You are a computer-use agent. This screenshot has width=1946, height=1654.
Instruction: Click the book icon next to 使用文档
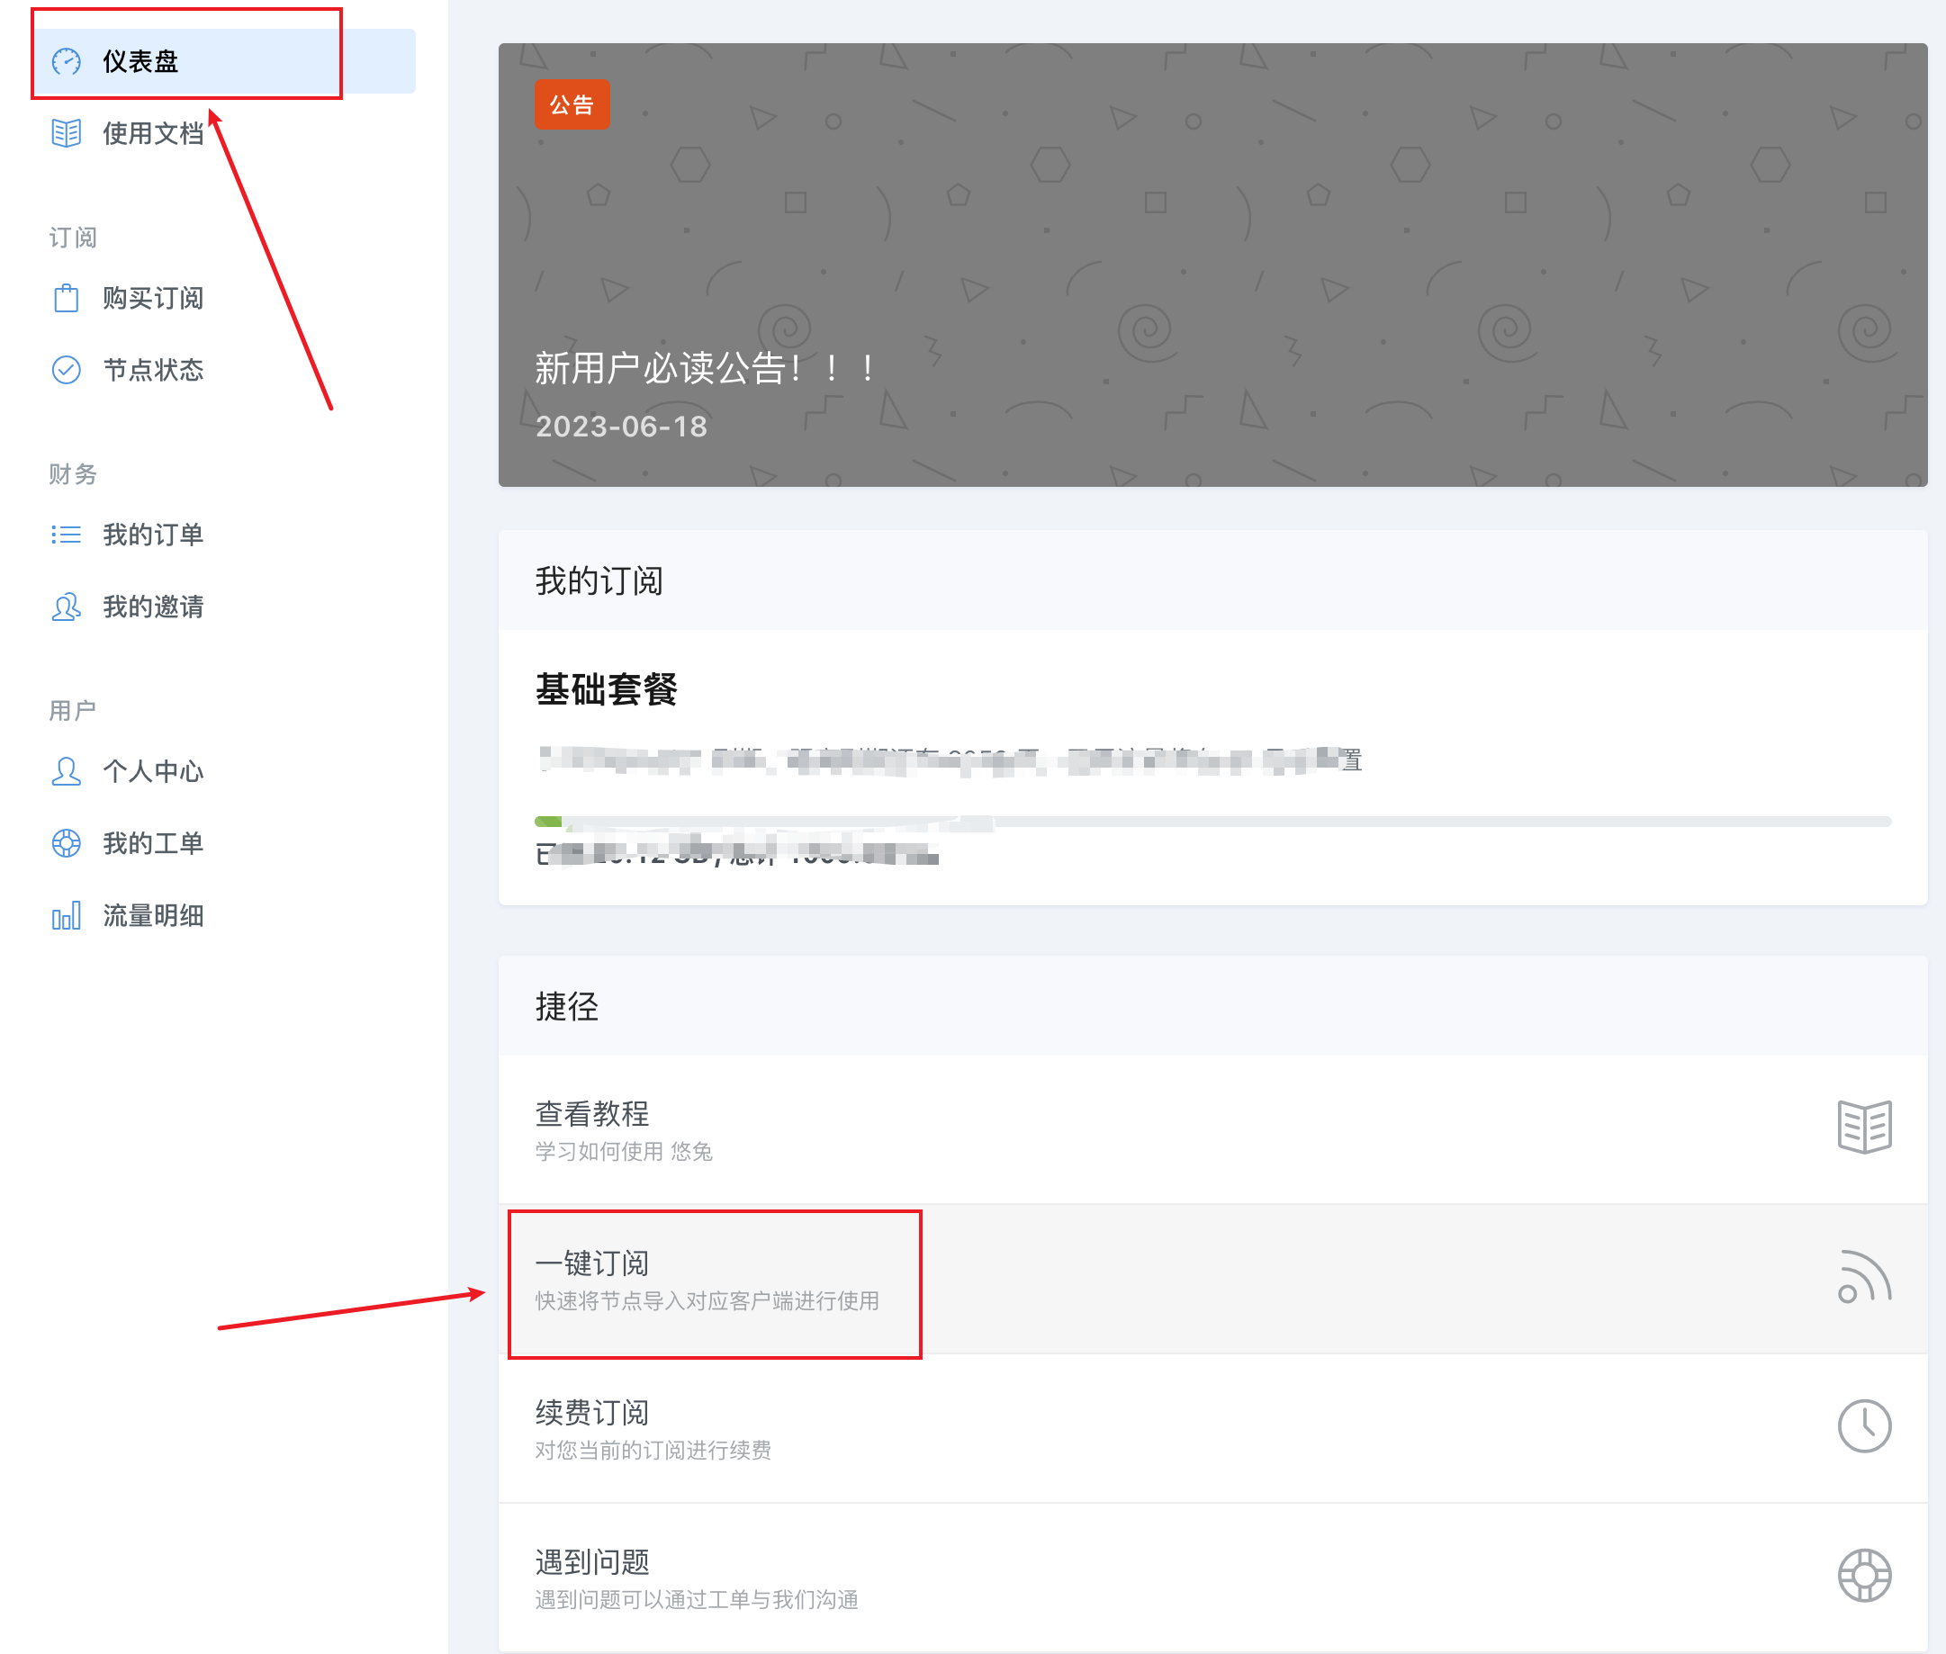click(66, 133)
